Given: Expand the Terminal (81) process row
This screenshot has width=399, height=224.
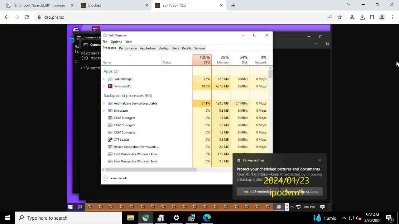Looking at the screenshot, I should (104, 86).
